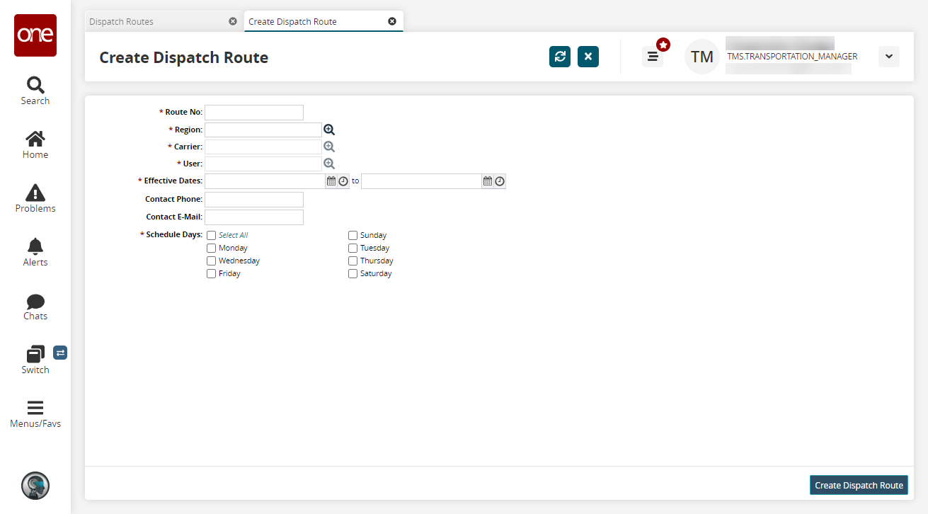
Task: Tick the Wednesday checkbox
Action: coord(211,261)
